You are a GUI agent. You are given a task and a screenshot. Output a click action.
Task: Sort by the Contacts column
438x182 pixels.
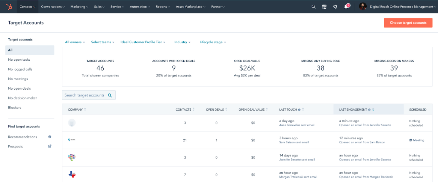click(185, 110)
